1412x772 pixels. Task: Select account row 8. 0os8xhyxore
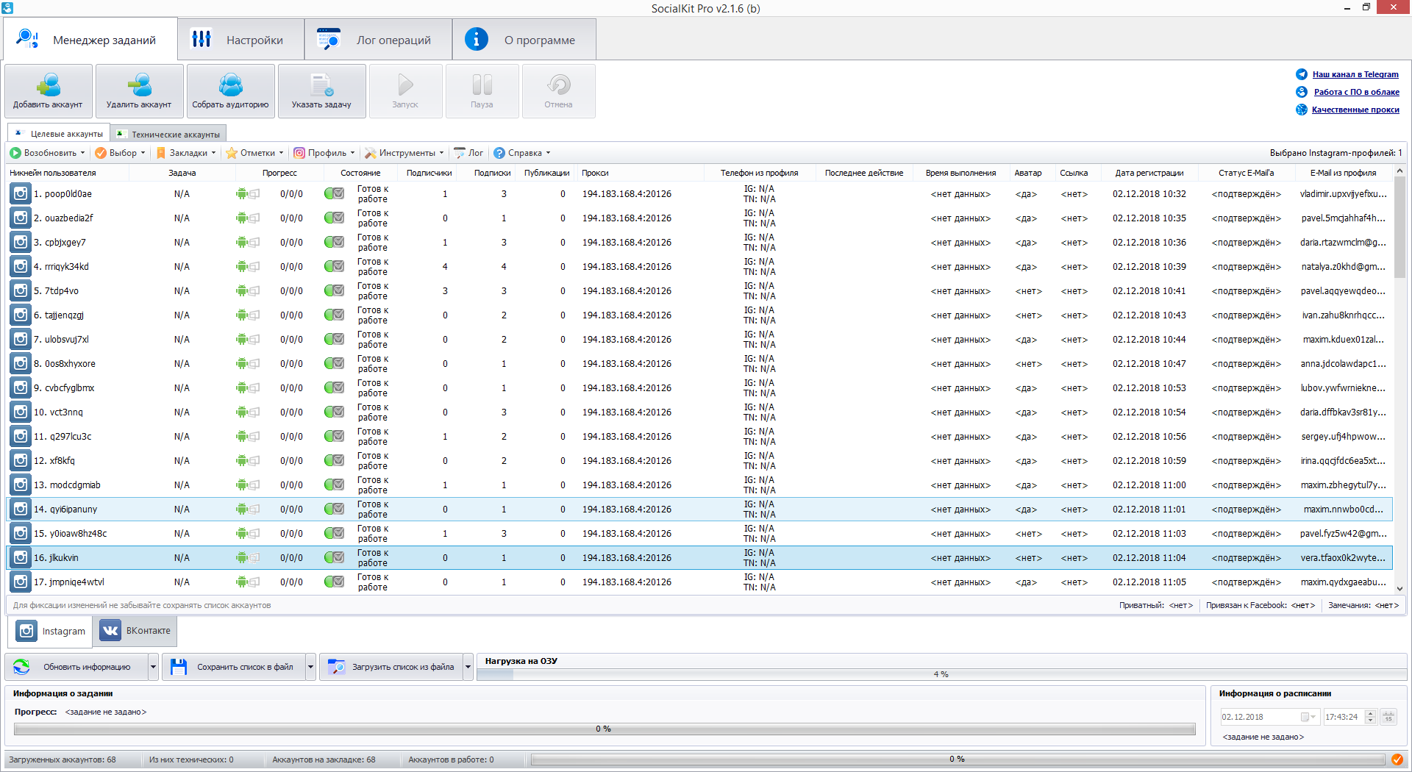[x=700, y=364]
